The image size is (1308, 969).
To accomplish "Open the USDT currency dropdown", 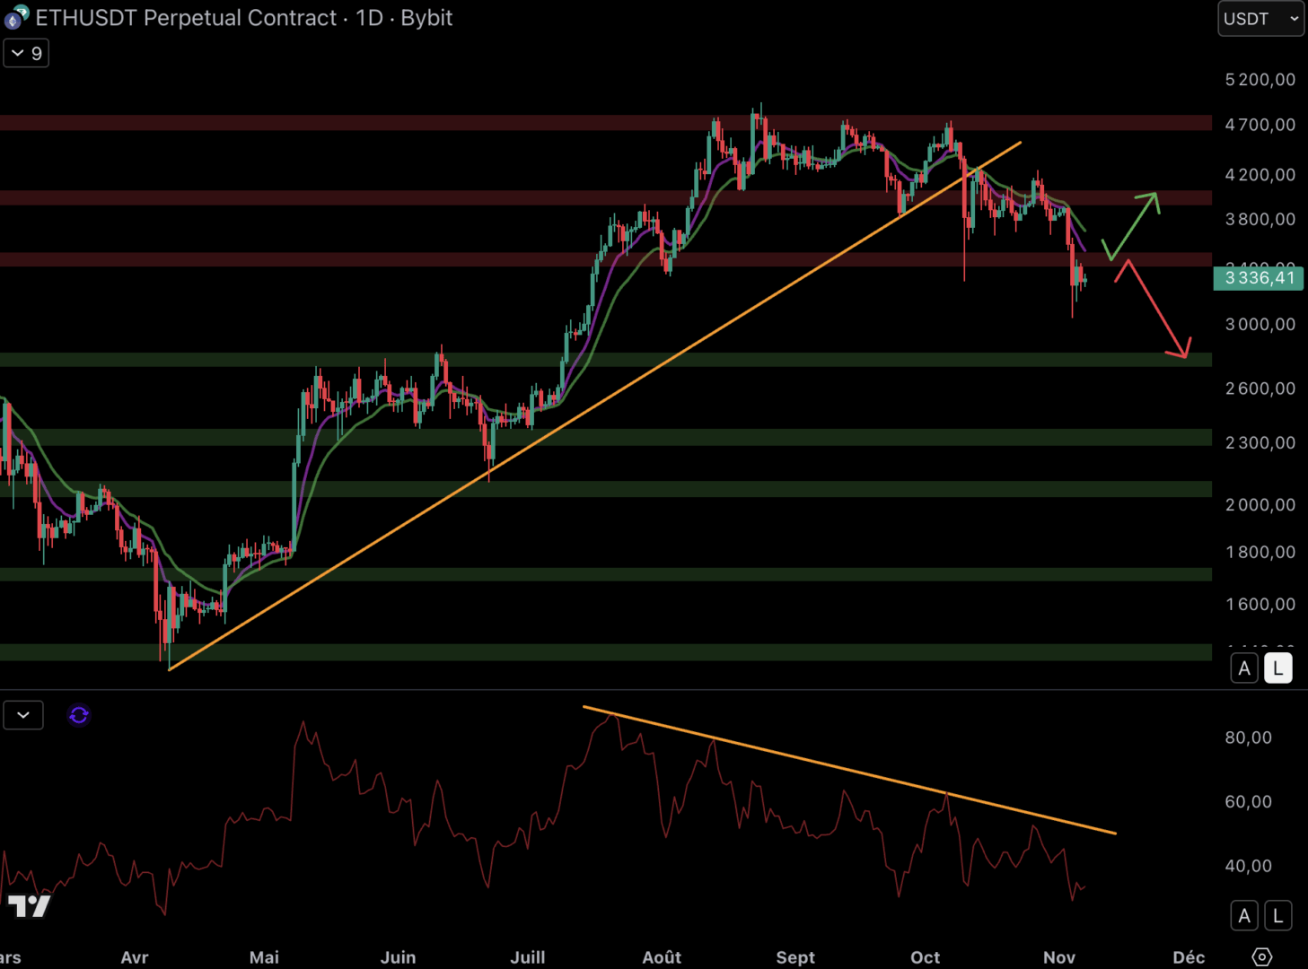I will (1260, 19).
